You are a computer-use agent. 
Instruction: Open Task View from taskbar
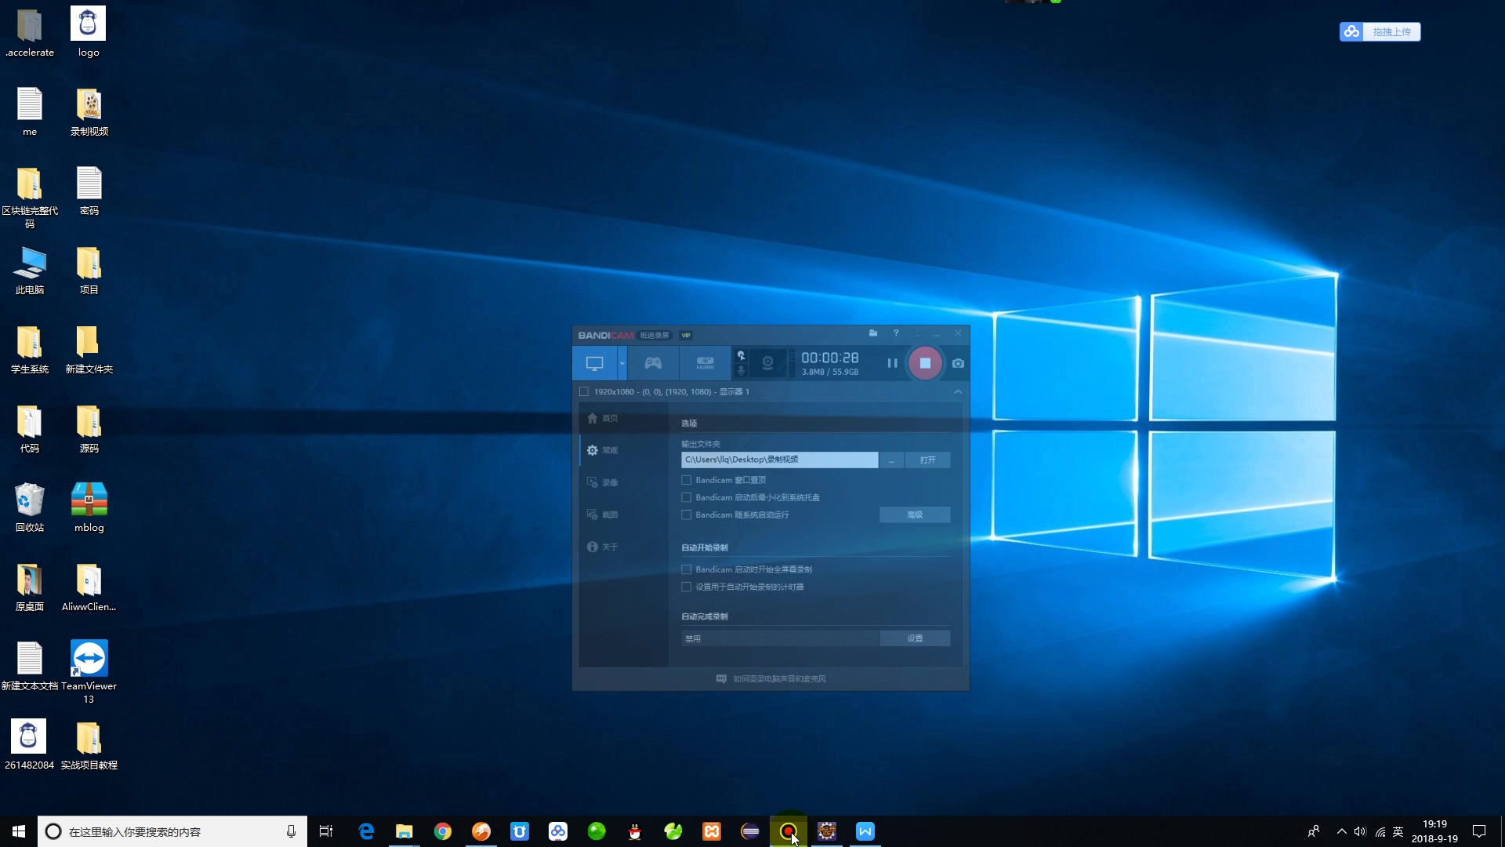[x=326, y=831]
